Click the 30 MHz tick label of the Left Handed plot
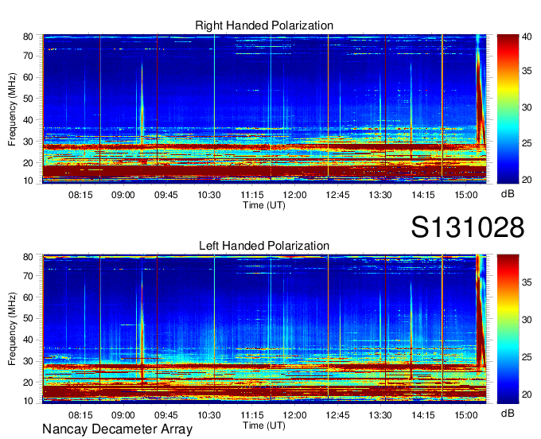The width and height of the screenshot is (541, 439). point(28,361)
